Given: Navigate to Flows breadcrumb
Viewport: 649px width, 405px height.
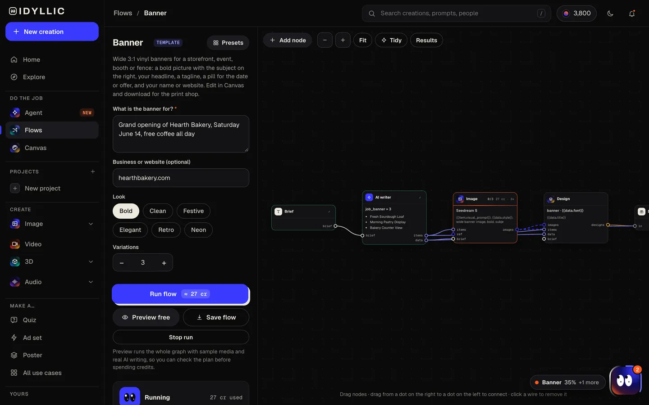Looking at the screenshot, I should (x=123, y=13).
